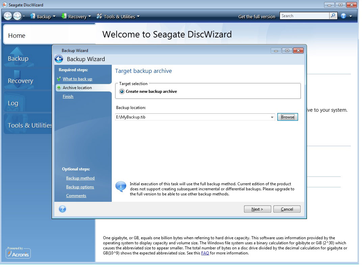Screen dimensions: 364x273
Task: Click the forward navigation arrow in main toolbar
Action: click(x=17, y=16)
